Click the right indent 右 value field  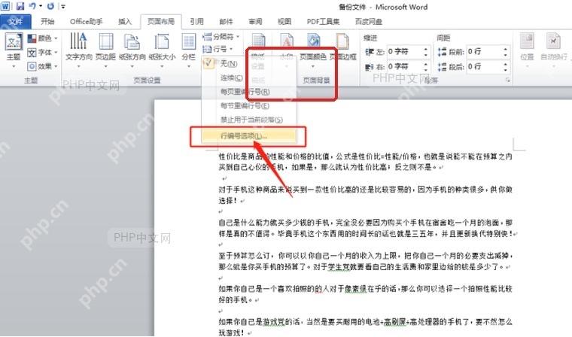click(x=404, y=66)
